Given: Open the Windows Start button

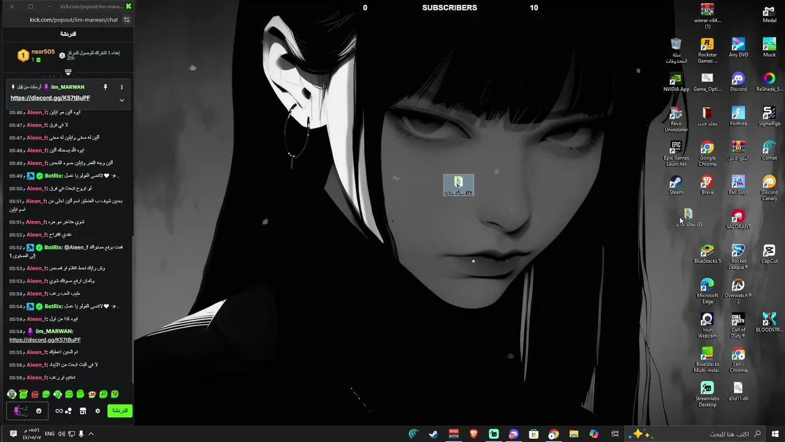Looking at the screenshot, I should (775, 434).
